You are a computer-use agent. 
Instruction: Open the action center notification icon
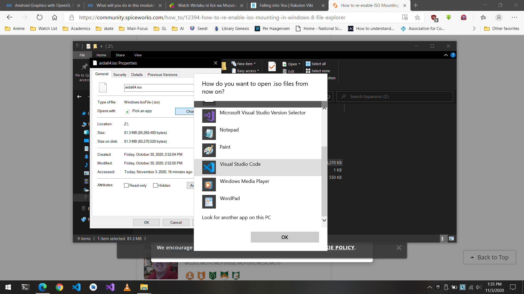click(x=513, y=287)
